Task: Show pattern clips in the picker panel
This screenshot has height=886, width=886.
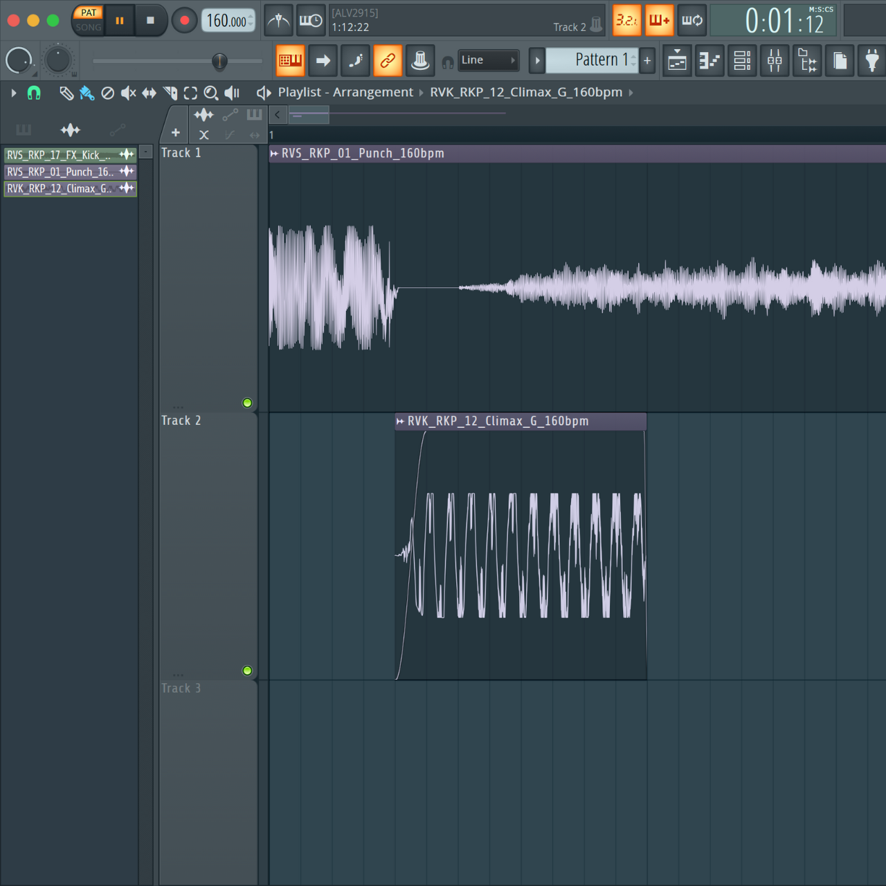Action: click(x=24, y=129)
